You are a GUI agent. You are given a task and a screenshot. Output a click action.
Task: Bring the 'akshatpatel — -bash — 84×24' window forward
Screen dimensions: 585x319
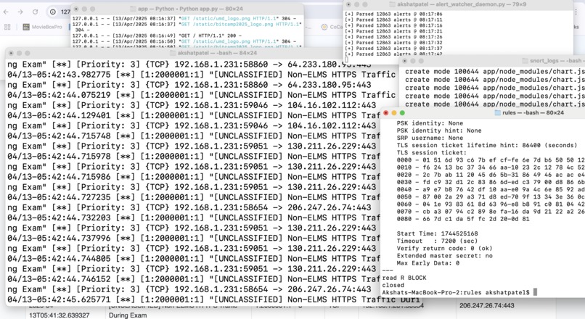[x=217, y=53]
